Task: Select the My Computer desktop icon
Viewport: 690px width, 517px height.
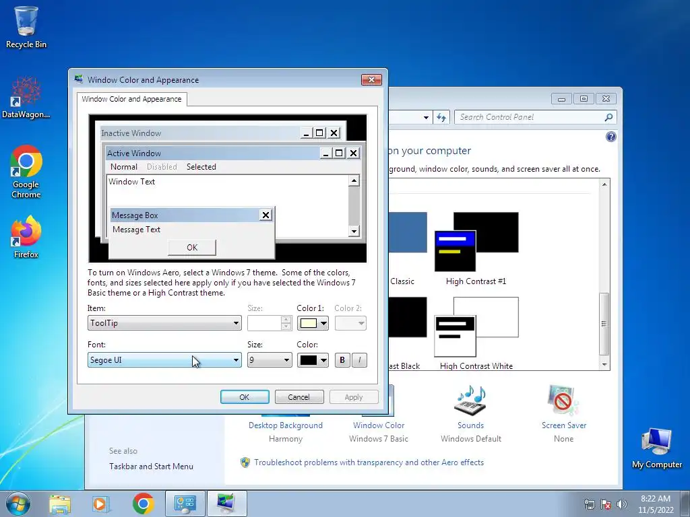Action: pyautogui.click(x=656, y=448)
